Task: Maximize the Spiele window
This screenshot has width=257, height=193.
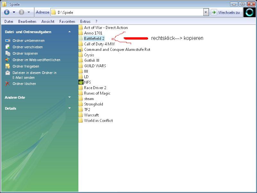Action: pyautogui.click(x=243, y=4)
